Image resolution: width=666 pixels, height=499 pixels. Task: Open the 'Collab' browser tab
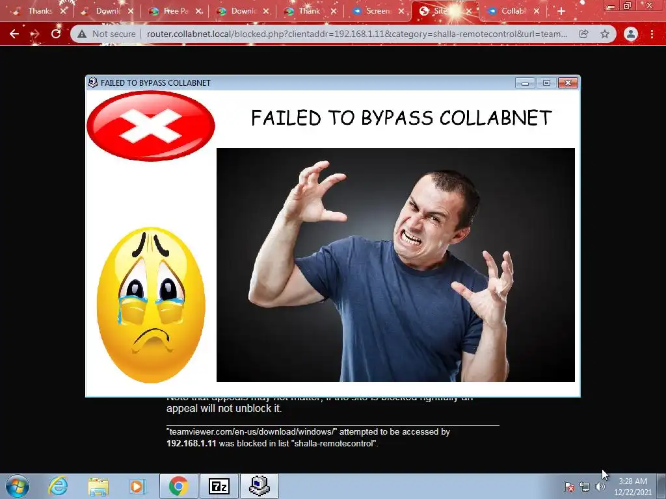(x=512, y=11)
